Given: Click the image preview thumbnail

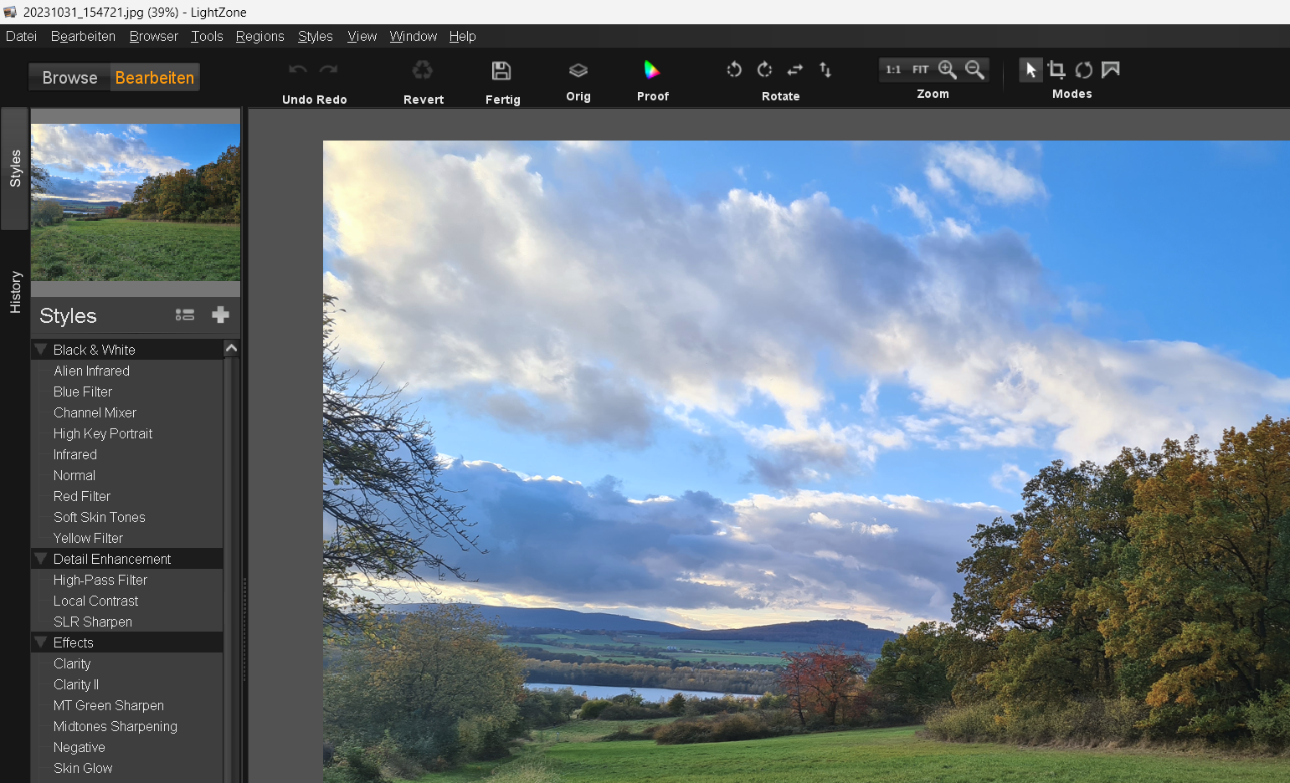Looking at the screenshot, I should (x=136, y=202).
